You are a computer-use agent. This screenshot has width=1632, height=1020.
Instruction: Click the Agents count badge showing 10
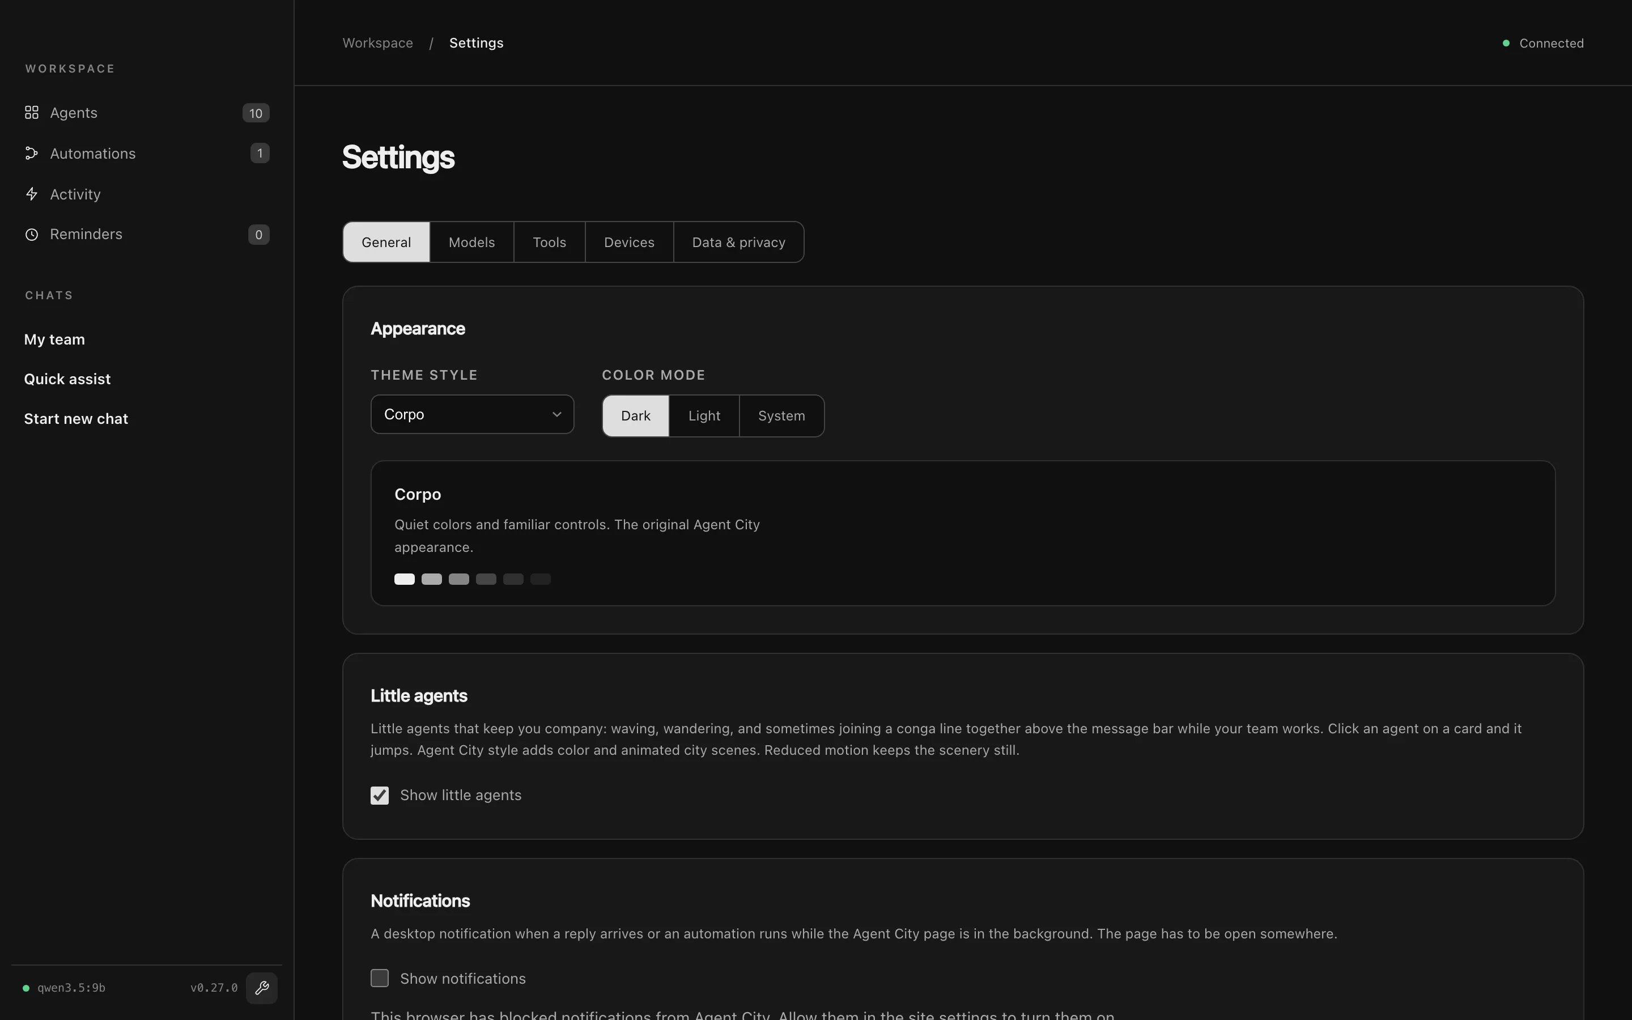[x=256, y=113]
